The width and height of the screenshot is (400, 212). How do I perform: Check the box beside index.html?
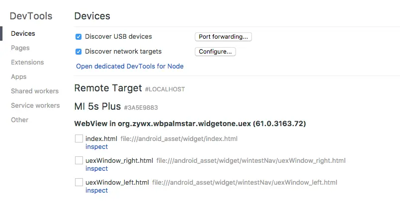point(79,139)
